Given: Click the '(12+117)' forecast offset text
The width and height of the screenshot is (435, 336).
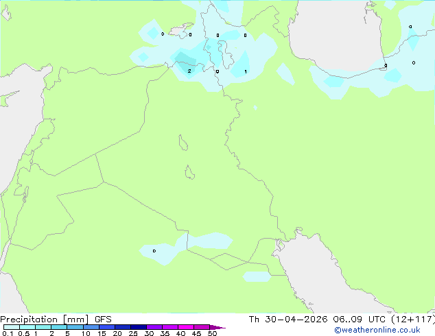Looking at the screenshot, I should tap(413, 320).
